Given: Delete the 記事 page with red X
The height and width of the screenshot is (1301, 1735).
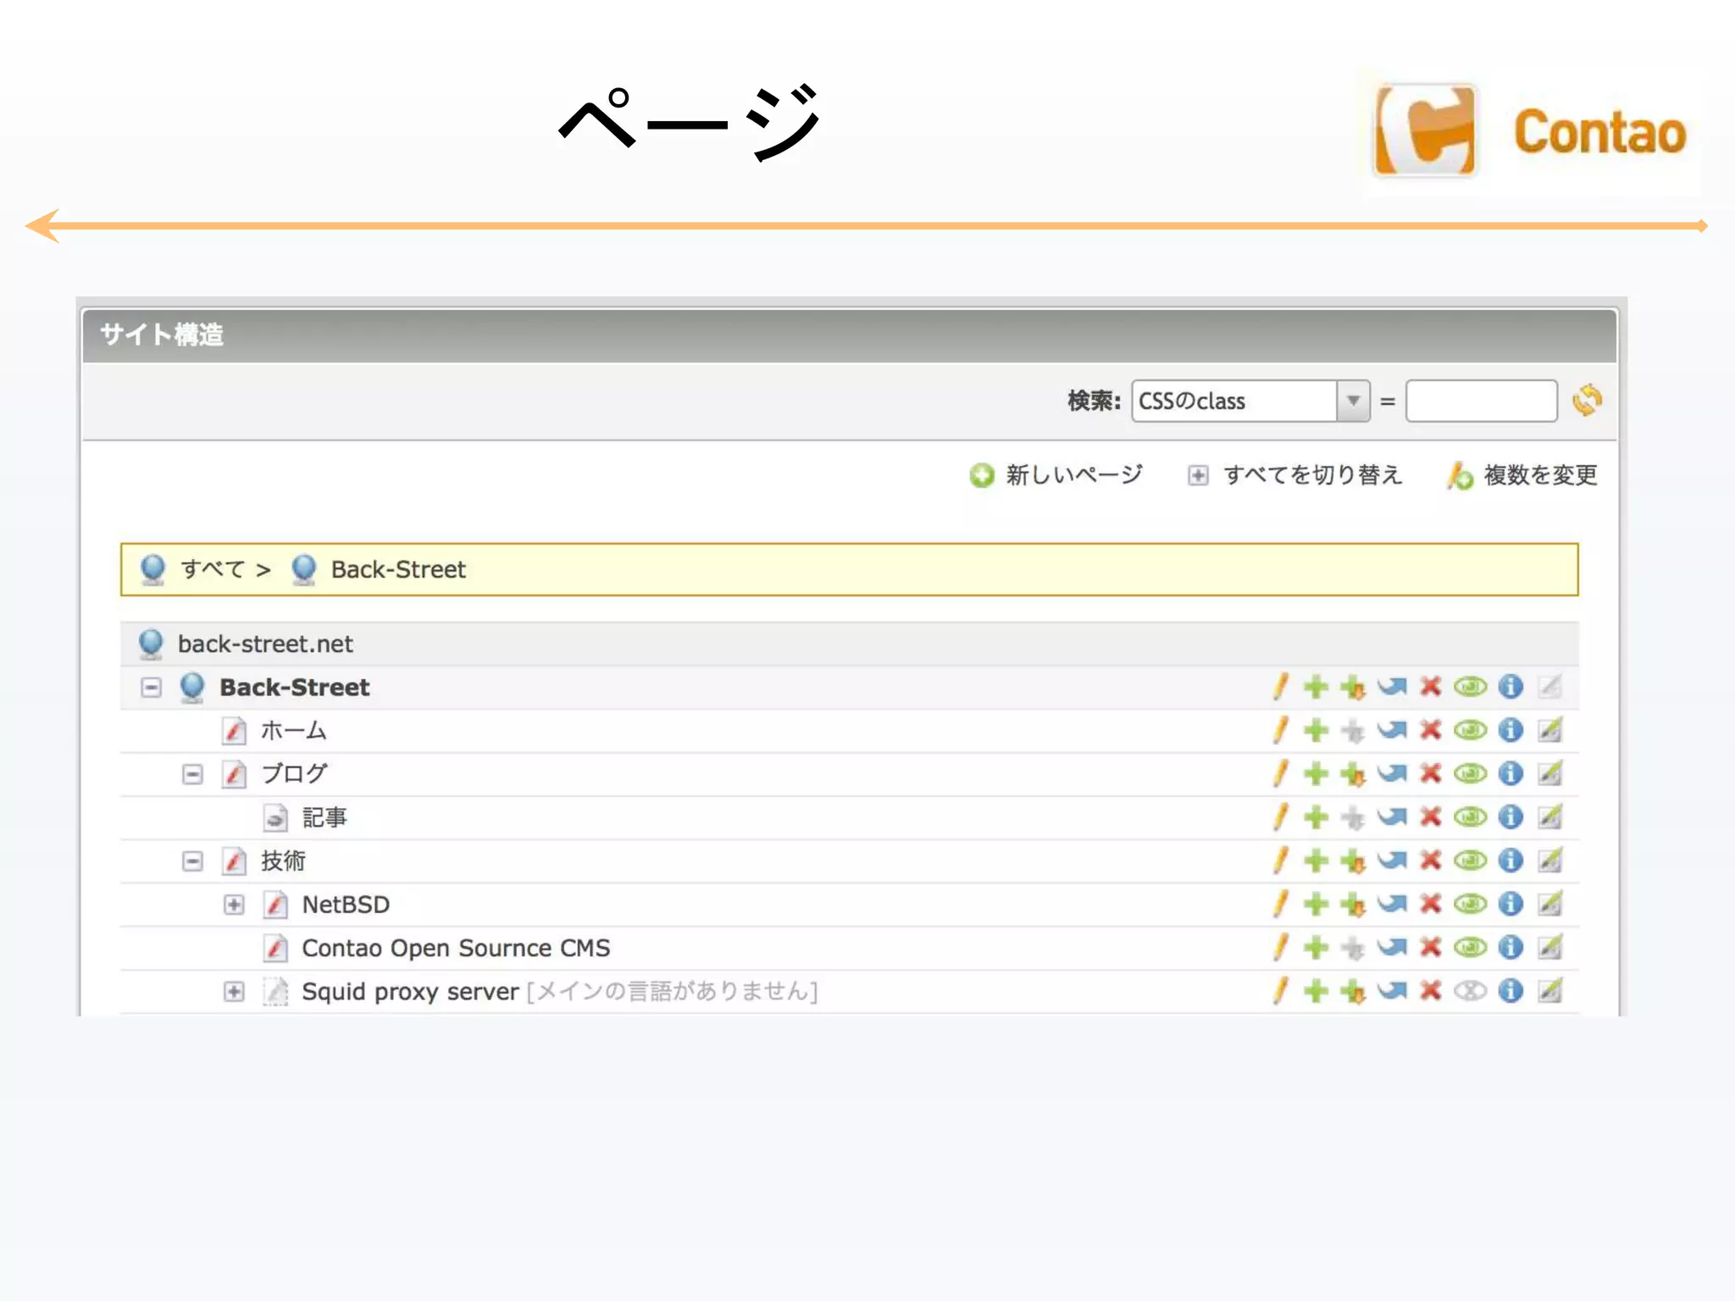Looking at the screenshot, I should [1431, 817].
